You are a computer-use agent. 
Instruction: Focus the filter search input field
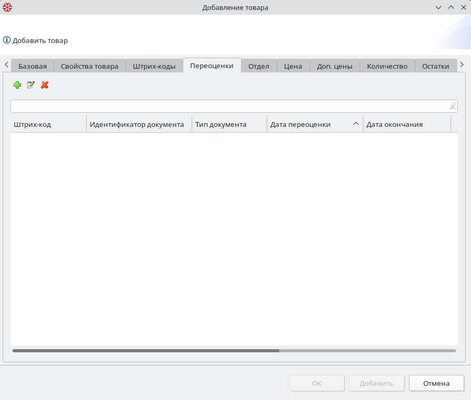229,106
